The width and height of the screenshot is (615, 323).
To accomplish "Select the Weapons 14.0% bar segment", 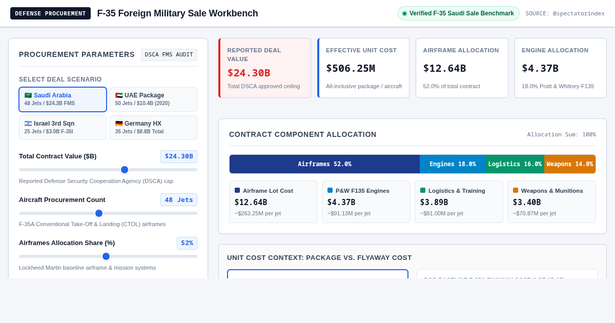I will click(570, 164).
